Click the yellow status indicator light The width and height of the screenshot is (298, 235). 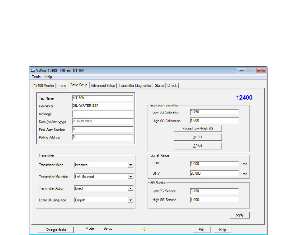coord(144,229)
